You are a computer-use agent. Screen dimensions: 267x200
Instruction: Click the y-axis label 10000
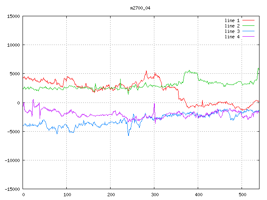point(13,45)
